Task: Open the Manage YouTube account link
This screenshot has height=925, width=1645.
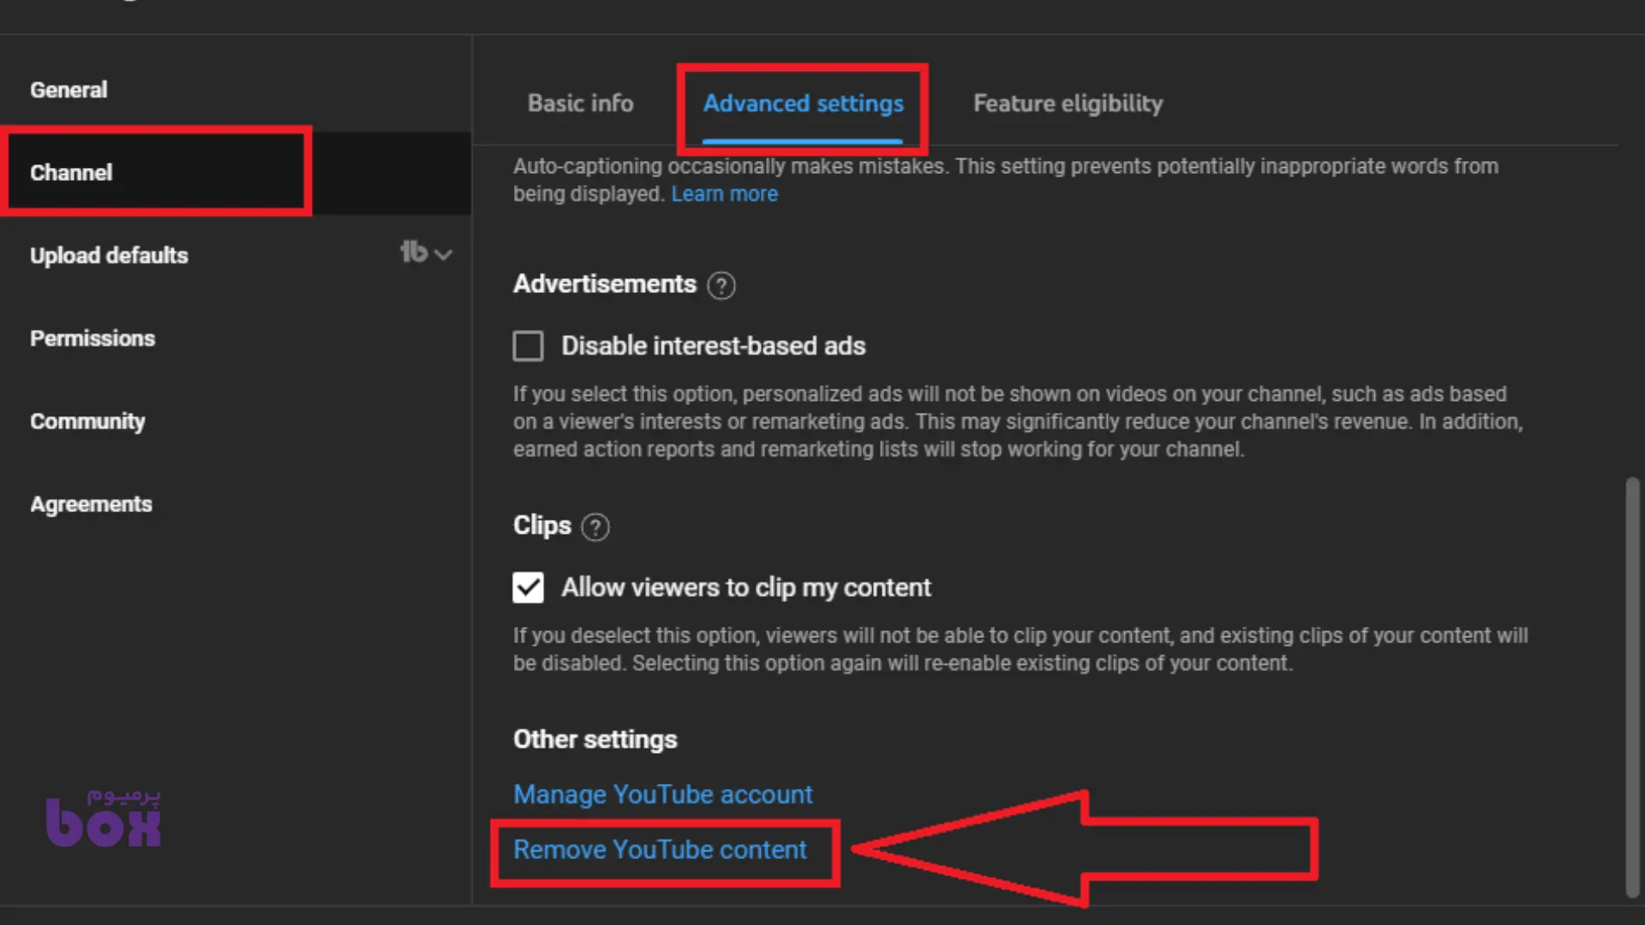Action: (x=662, y=795)
